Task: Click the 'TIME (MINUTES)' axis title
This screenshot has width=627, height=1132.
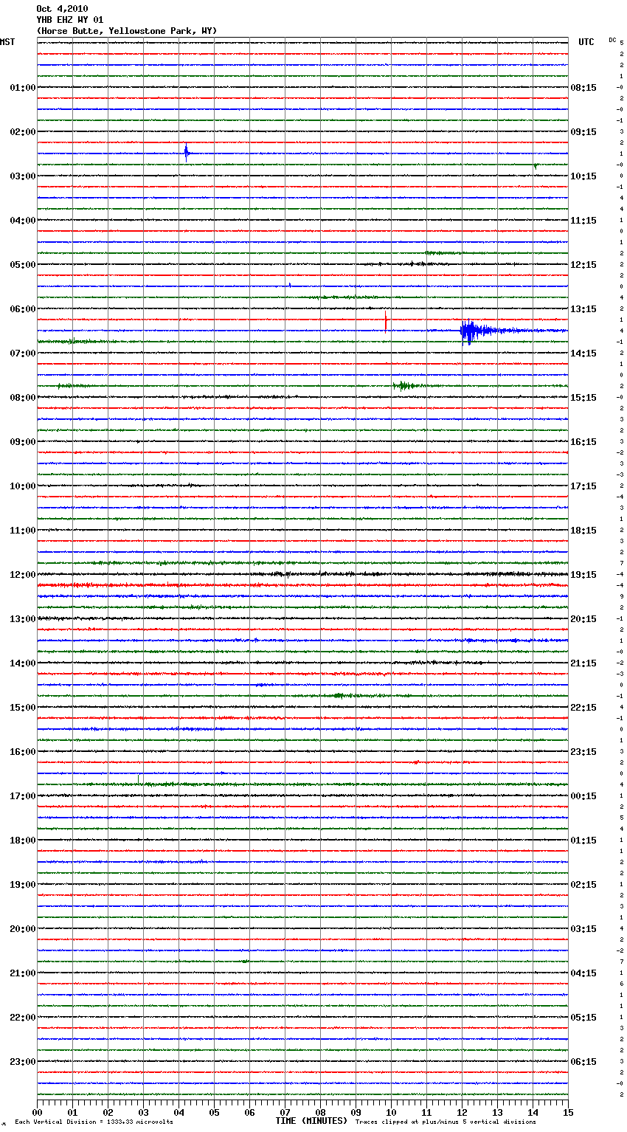Action: point(311,1121)
